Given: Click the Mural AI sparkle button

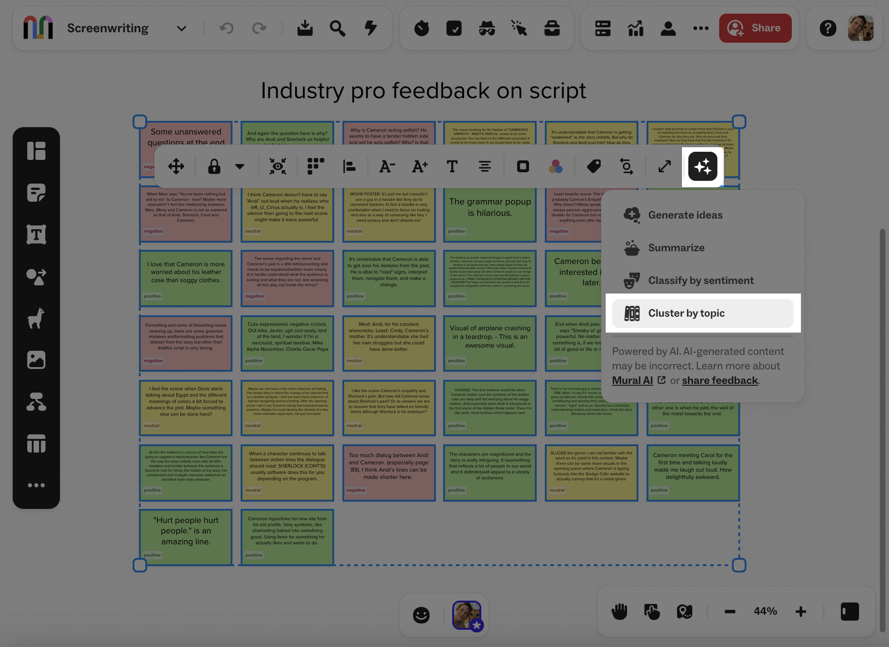Looking at the screenshot, I should [702, 166].
